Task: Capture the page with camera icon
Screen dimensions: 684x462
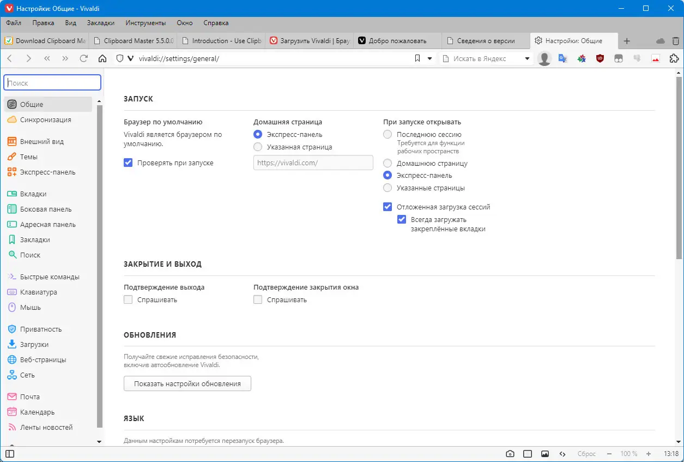Action: click(x=510, y=454)
